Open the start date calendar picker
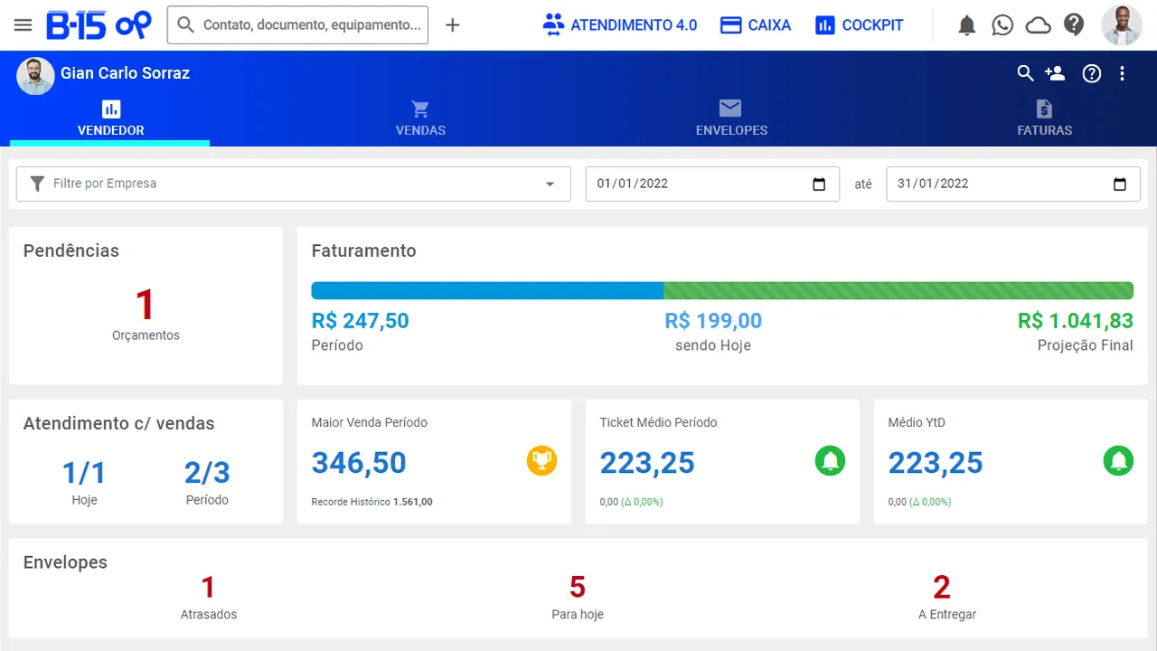Viewport: 1157px width, 651px height. point(819,184)
